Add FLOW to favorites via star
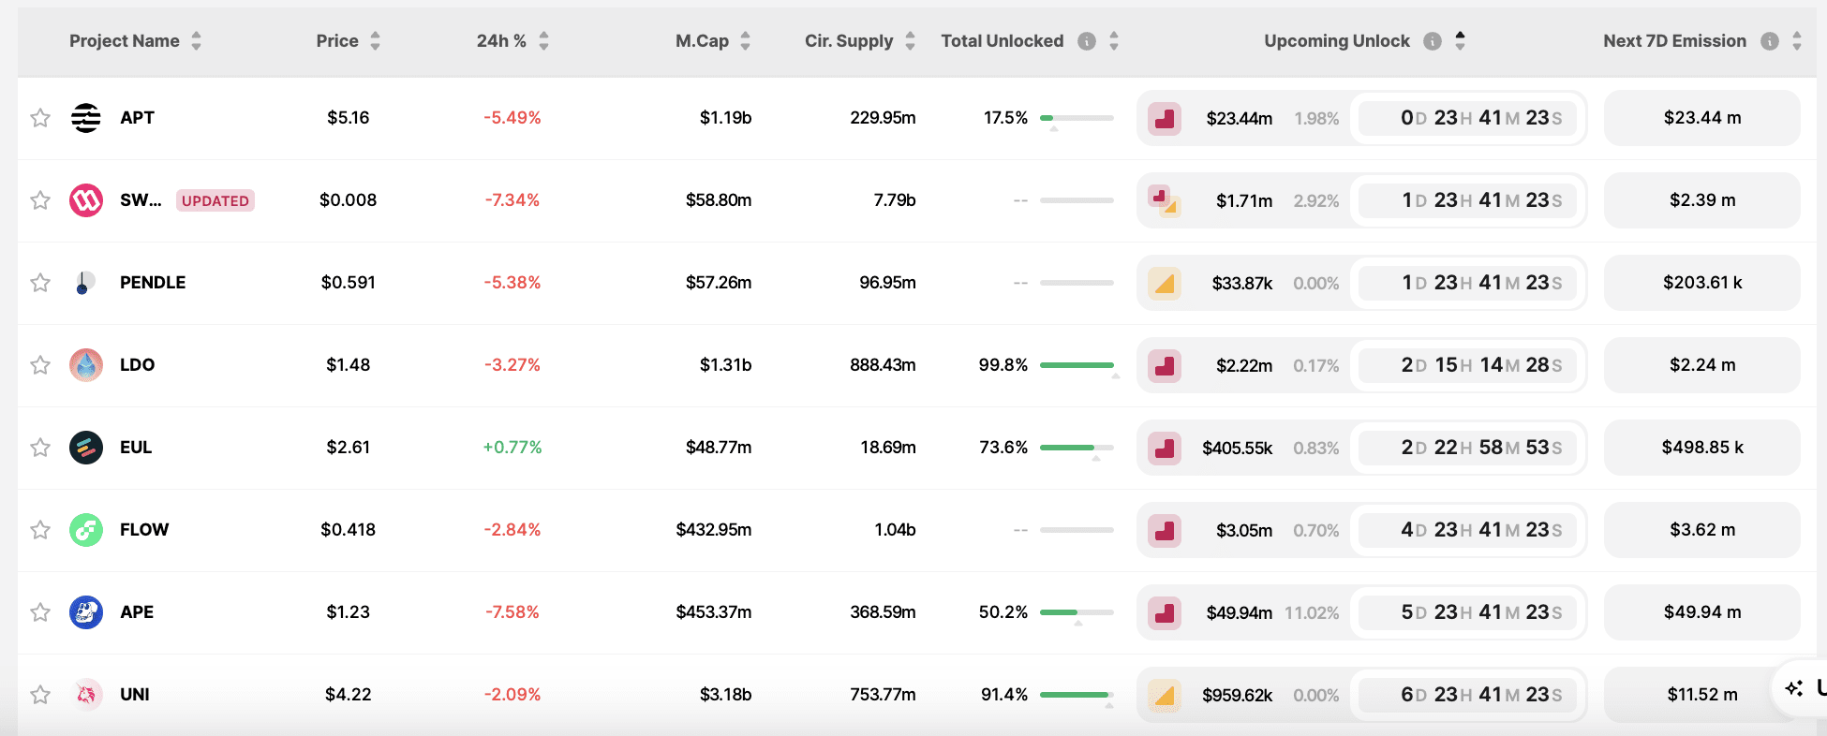Image resolution: width=1827 pixels, height=736 pixels. 40,530
